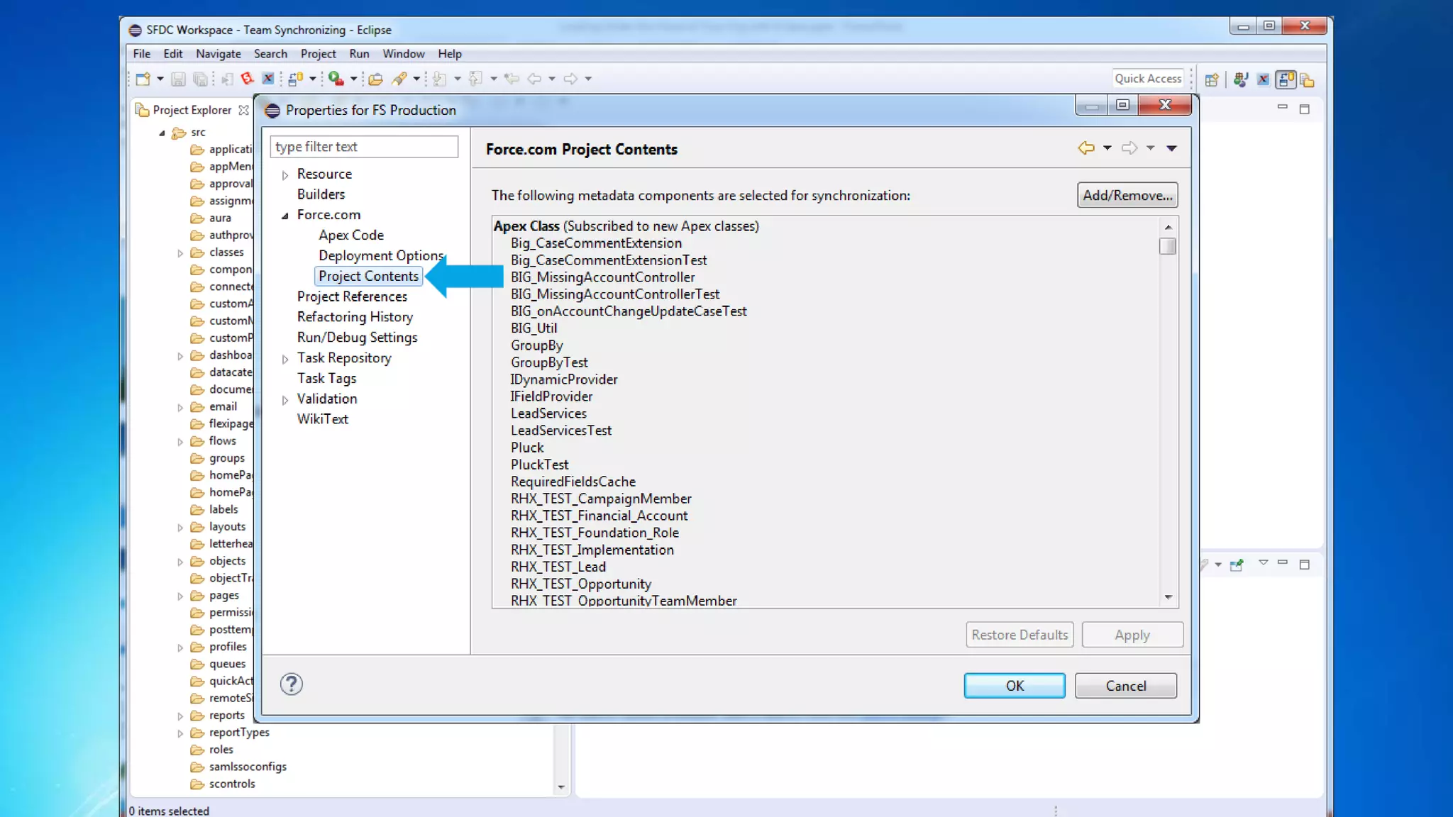Screen dimensions: 1453x817
Task: Open the Window menu
Action: click(403, 54)
